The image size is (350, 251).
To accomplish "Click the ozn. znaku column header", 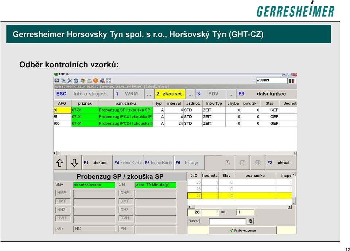I will tap(126, 103).
